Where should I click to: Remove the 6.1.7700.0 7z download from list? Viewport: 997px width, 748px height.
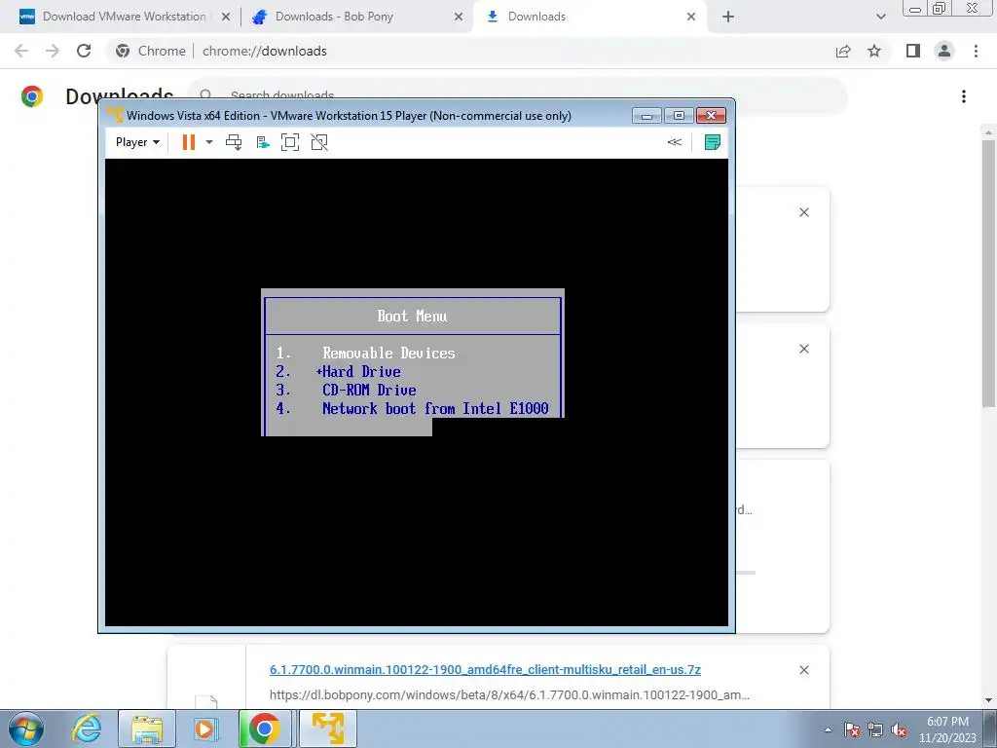tap(803, 670)
